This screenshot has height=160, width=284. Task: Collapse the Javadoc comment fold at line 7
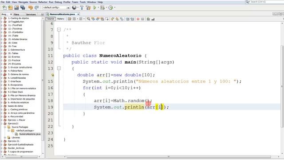pyautogui.click(x=59, y=30)
